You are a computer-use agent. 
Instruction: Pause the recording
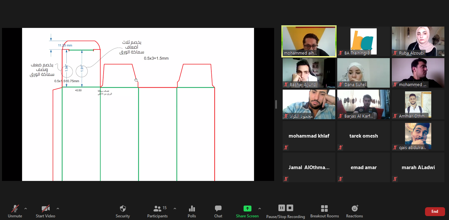[x=281, y=208]
